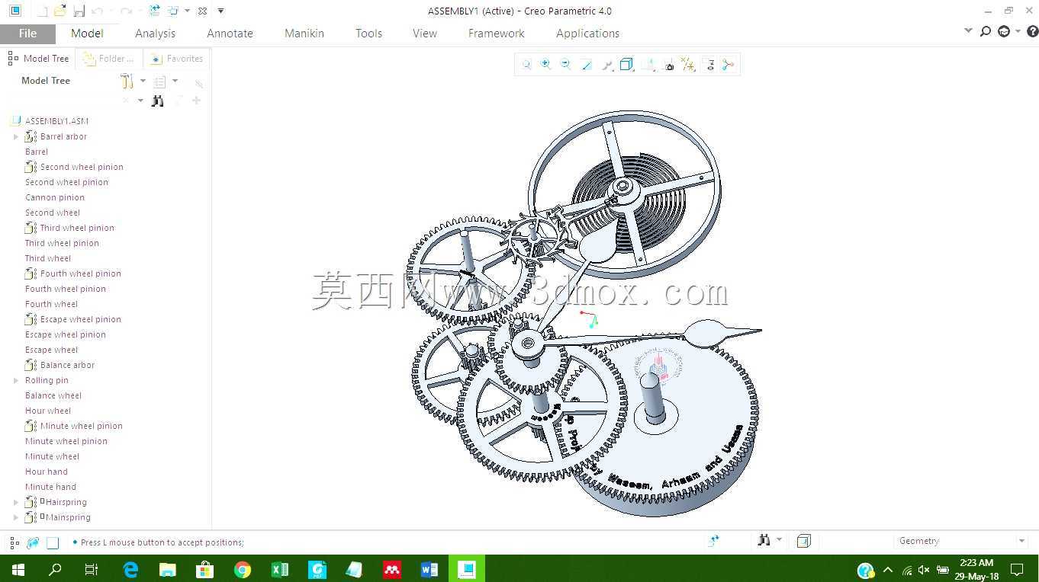Switch to the Folder browser tab
1039x582 pixels.
coord(109,59)
